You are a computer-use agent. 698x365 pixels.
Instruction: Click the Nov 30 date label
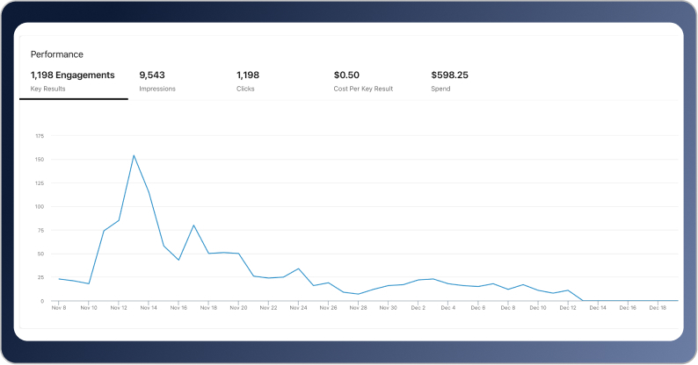[388, 308]
